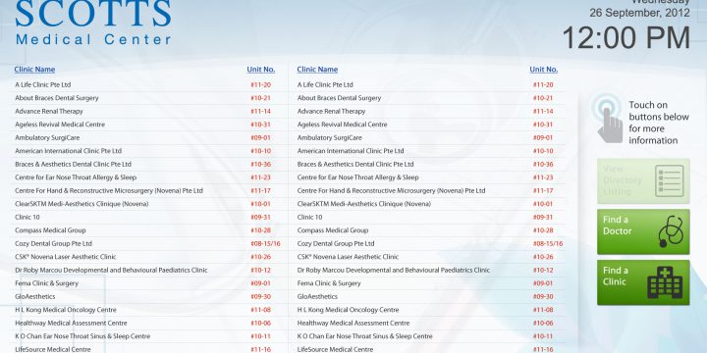
Task: Sort by 'Unit No.' header in left list
Action: [x=260, y=70]
